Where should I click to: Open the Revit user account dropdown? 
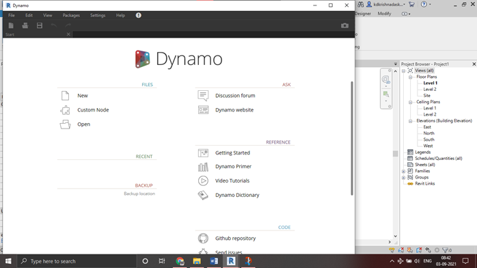click(x=404, y=5)
